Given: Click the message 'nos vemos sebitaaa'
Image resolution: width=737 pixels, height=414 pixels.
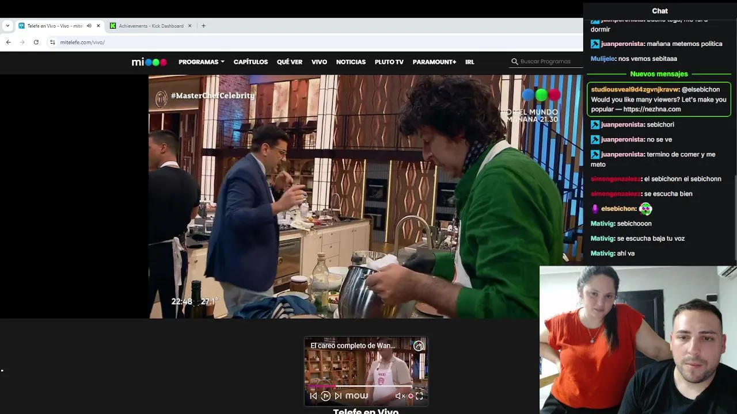Looking at the screenshot, I should (x=647, y=59).
